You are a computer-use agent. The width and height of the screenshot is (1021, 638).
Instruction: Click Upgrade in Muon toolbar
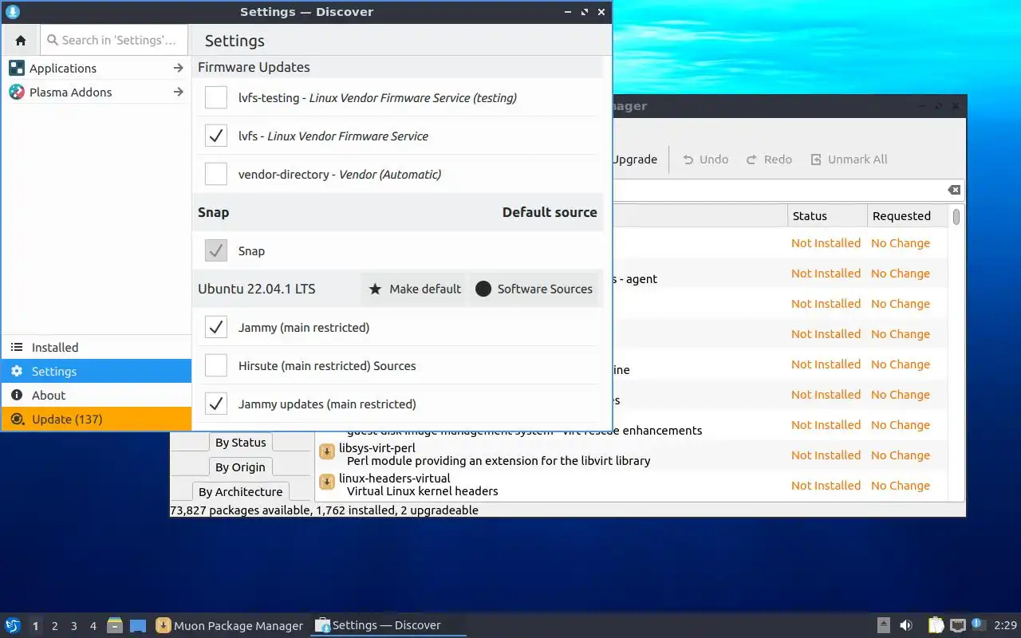click(x=635, y=159)
